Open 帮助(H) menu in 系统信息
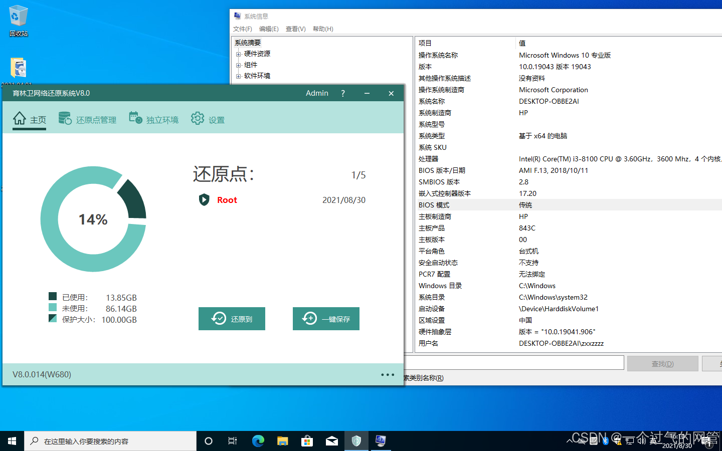This screenshot has width=722, height=451. 323,29
